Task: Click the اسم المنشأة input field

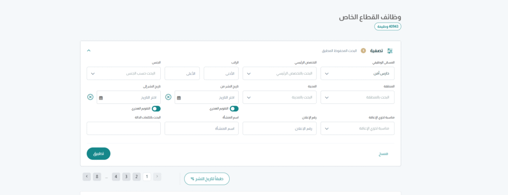Action: pos(201,128)
